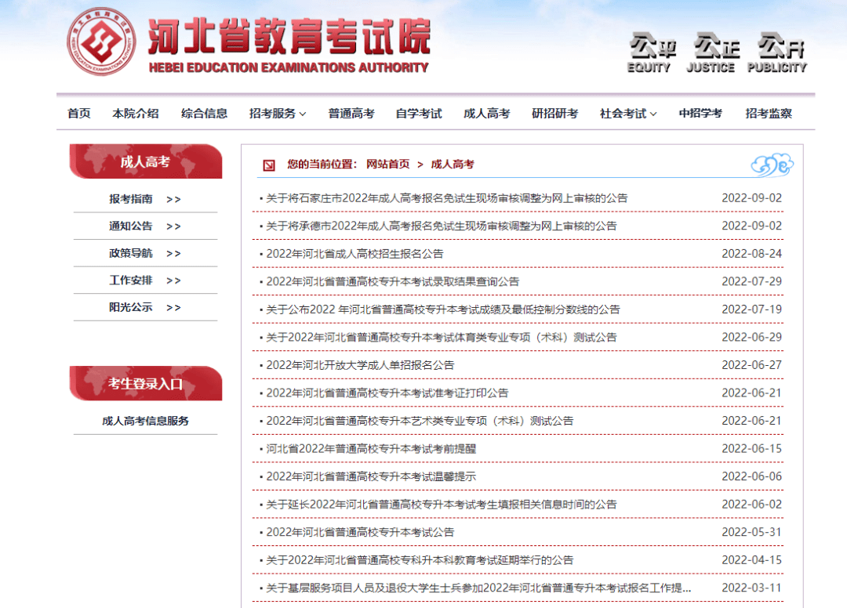847x608 pixels.
Task: Click the 考生登录入口 red sidebar header
Action: coord(146,384)
